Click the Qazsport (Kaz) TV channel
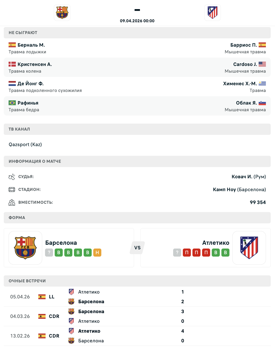The image size is (275, 348). click(25, 145)
